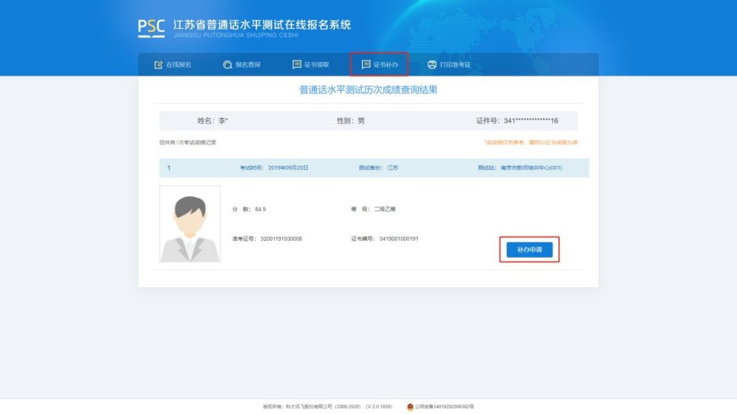Click the text 您共有1次考试成绩记录
This screenshot has width=737, height=414.
[188, 143]
